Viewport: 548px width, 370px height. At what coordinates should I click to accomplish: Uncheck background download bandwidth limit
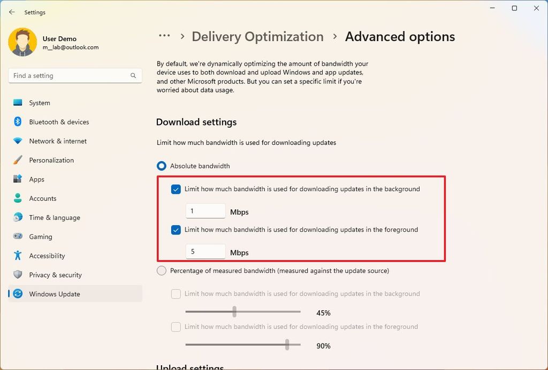(176, 189)
